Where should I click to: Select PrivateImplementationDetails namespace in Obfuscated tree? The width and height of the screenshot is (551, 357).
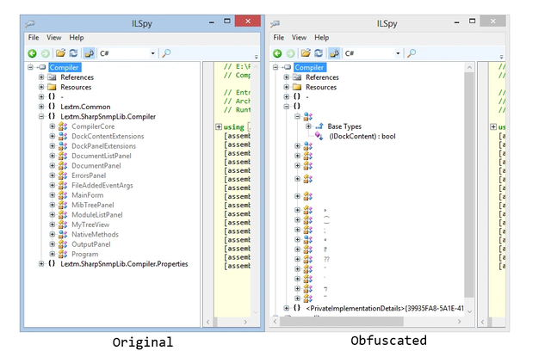pyautogui.click(x=385, y=309)
